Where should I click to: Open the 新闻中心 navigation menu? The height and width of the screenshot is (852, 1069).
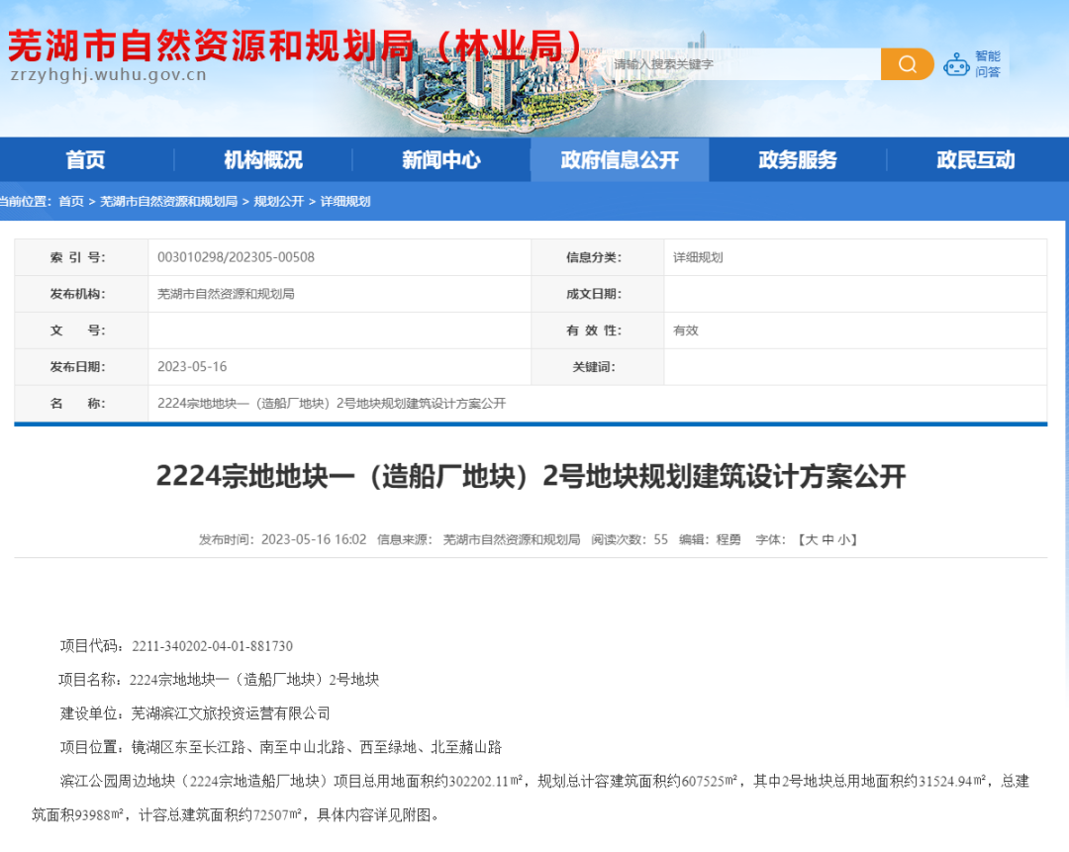pos(441,159)
